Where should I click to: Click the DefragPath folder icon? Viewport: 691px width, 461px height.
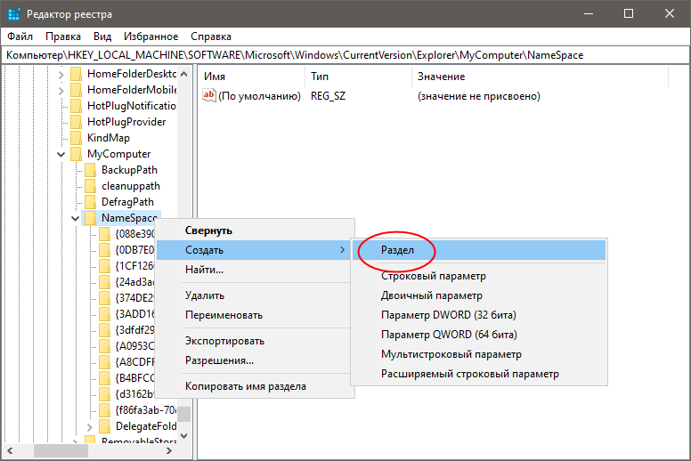(x=90, y=202)
